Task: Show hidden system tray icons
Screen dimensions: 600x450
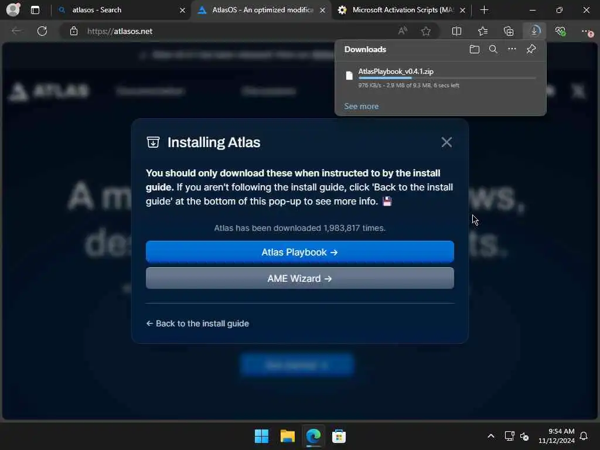Action: pos(491,436)
